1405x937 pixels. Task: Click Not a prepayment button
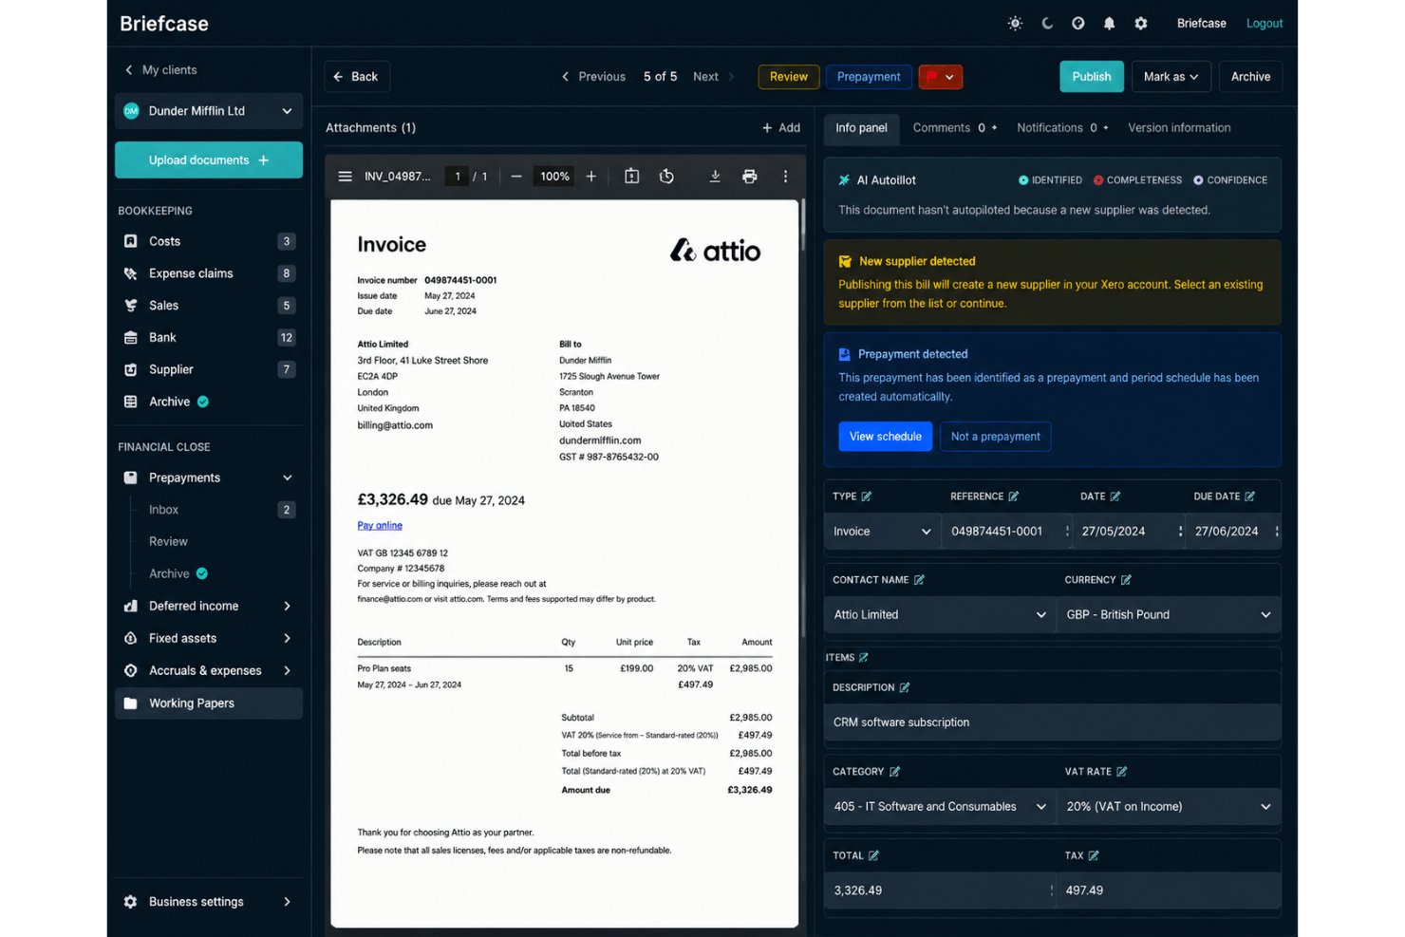[x=995, y=437]
